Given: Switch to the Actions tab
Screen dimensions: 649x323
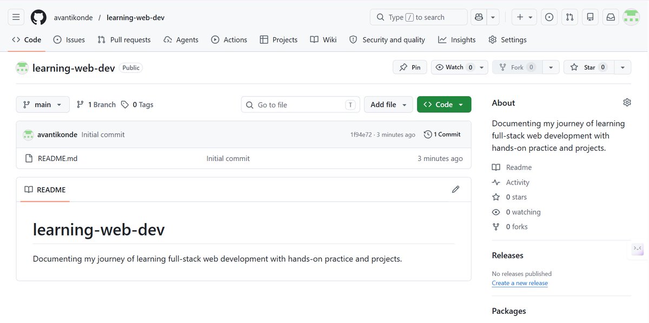Looking at the screenshot, I should (x=229, y=39).
